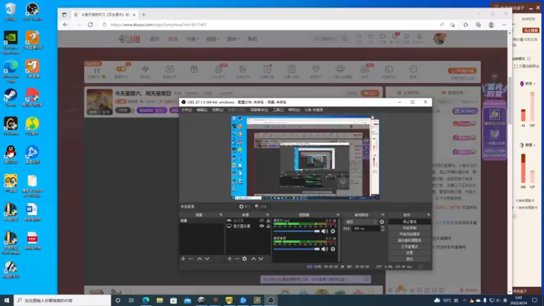544x306 pixels.
Task: Click 工作室模式 button in OBS
Action: tap(409, 247)
